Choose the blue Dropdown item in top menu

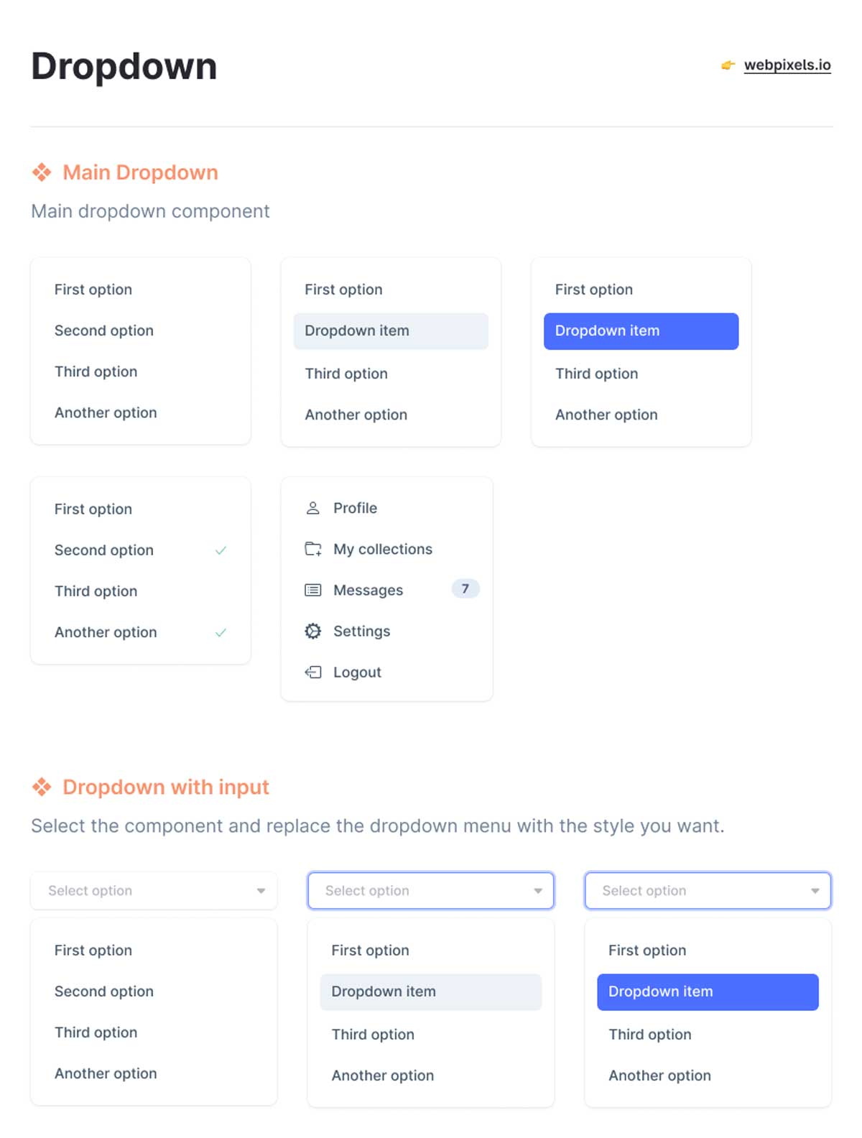(x=641, y=331)
